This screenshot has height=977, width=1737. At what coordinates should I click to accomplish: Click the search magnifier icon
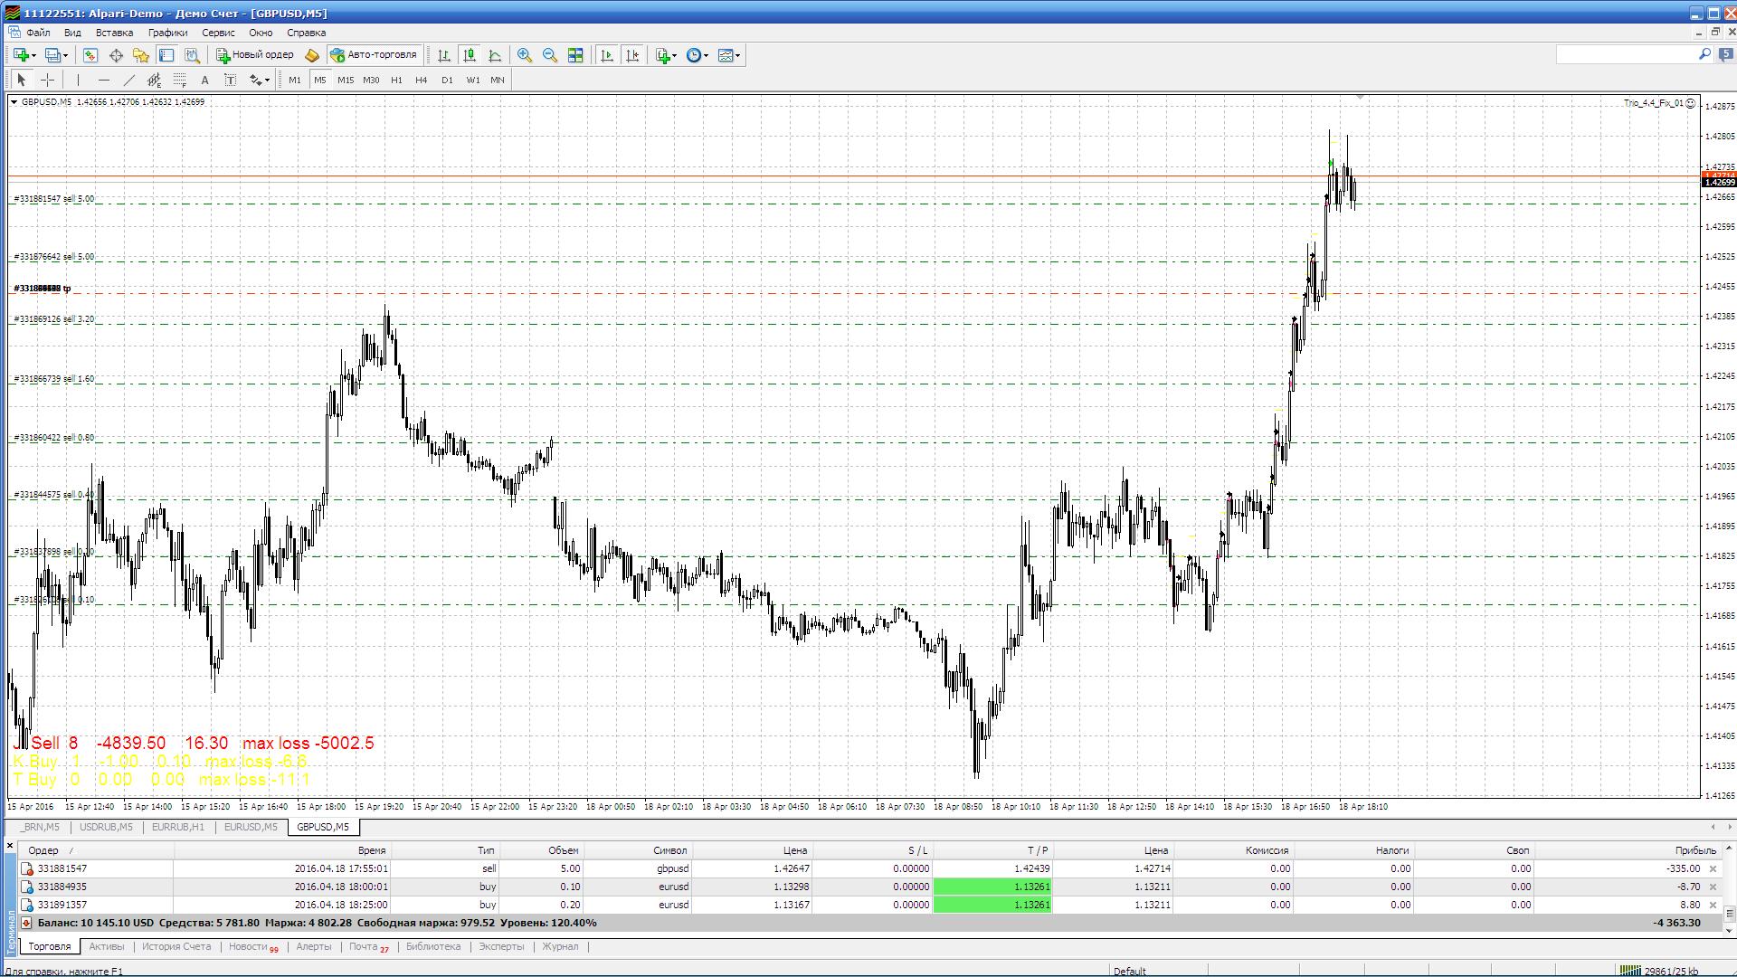[x=1704, y=54]
